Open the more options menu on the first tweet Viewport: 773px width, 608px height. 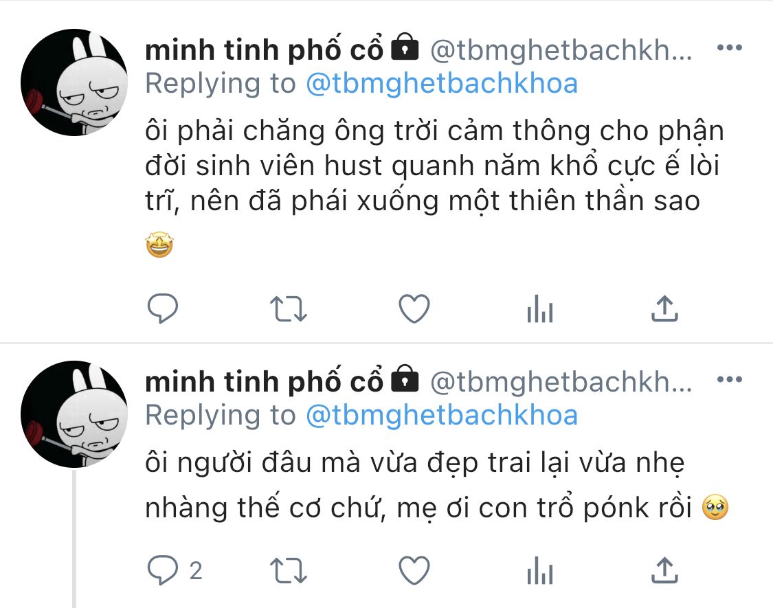(x=730, y=48)
